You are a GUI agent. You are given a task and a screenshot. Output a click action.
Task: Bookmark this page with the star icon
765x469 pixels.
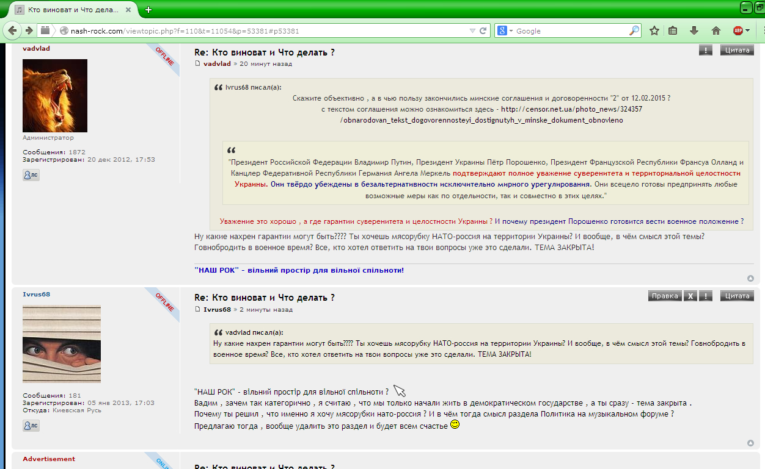point(654,30)
